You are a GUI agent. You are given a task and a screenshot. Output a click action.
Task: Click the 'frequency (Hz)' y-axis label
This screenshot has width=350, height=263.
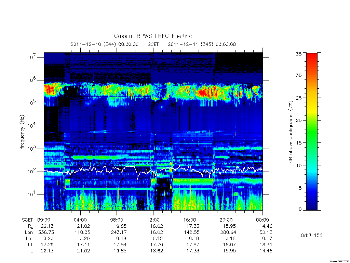tap(22, 132)
